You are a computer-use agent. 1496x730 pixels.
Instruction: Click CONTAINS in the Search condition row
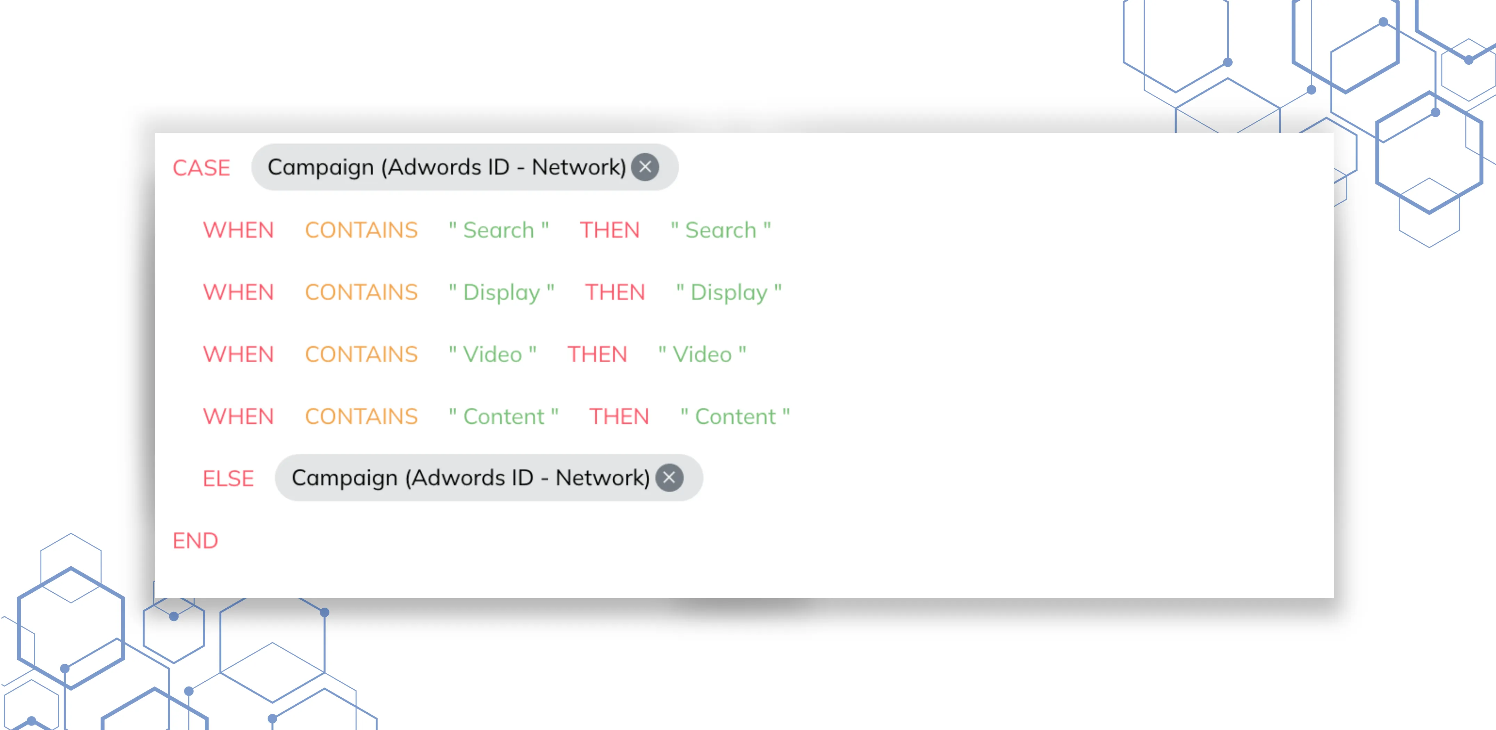pyautogui.click(x=361, y=230)
